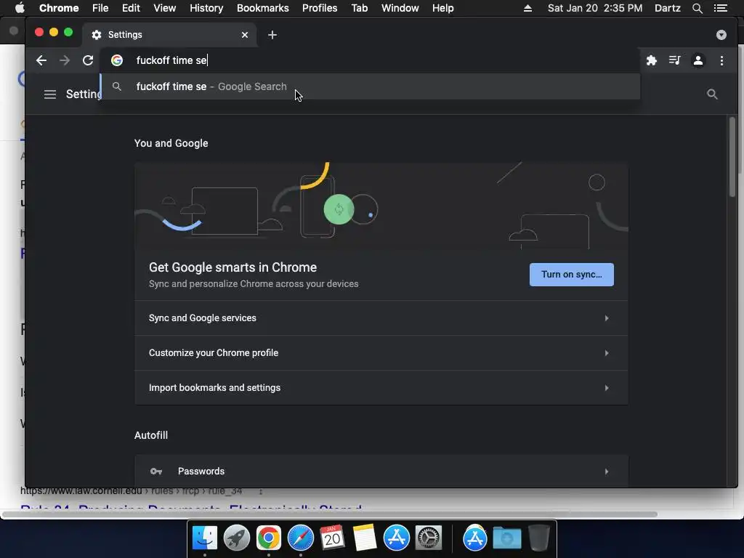744x558 pixels.
Task: Open the Chrome three-dot menu
Action: click(x=721, y=60)
